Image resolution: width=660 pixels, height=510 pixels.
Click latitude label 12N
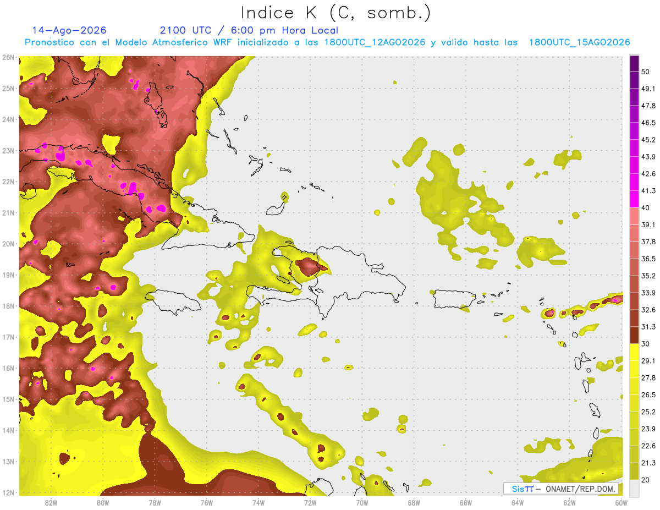(x=8, y=492)
